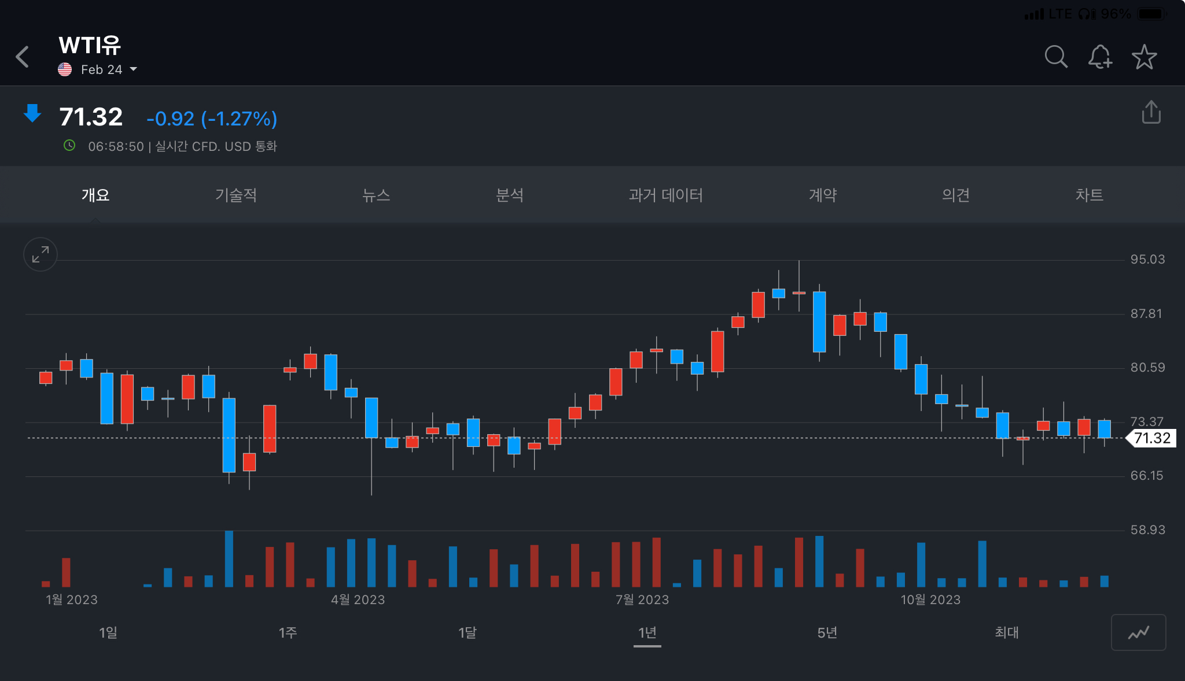This screenshot has height=681, width=1185.
Task: Tap the blue down-arrow price indicator
Action: (x=32, y=113)
